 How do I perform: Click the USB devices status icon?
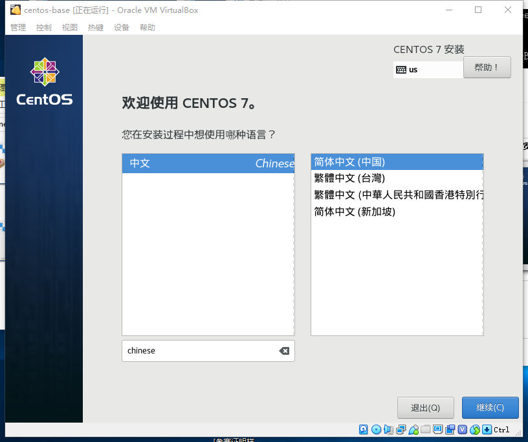413,430
